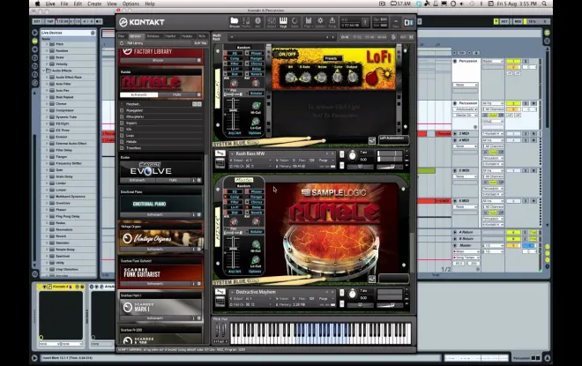Toggle EQ effect in lower Rumble Master panel

coord(235,191)
